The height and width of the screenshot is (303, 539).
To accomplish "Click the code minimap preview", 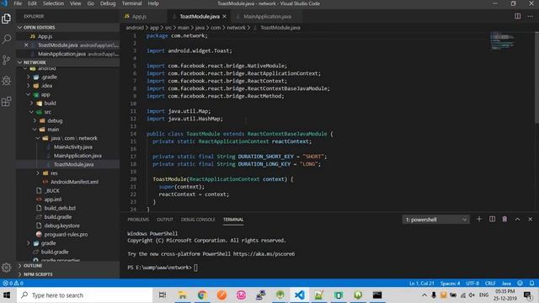I will [502, 40].
